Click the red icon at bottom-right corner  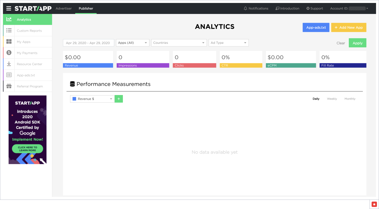point(374,204)
